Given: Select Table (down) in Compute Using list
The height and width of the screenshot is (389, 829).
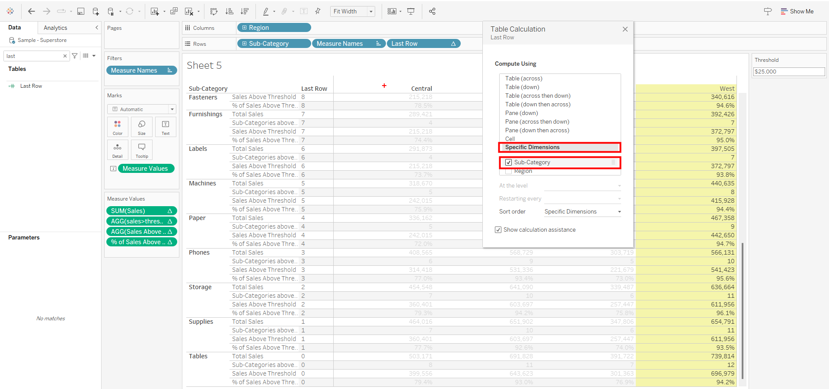Looking at the screenshot, I should coord(522,87).
